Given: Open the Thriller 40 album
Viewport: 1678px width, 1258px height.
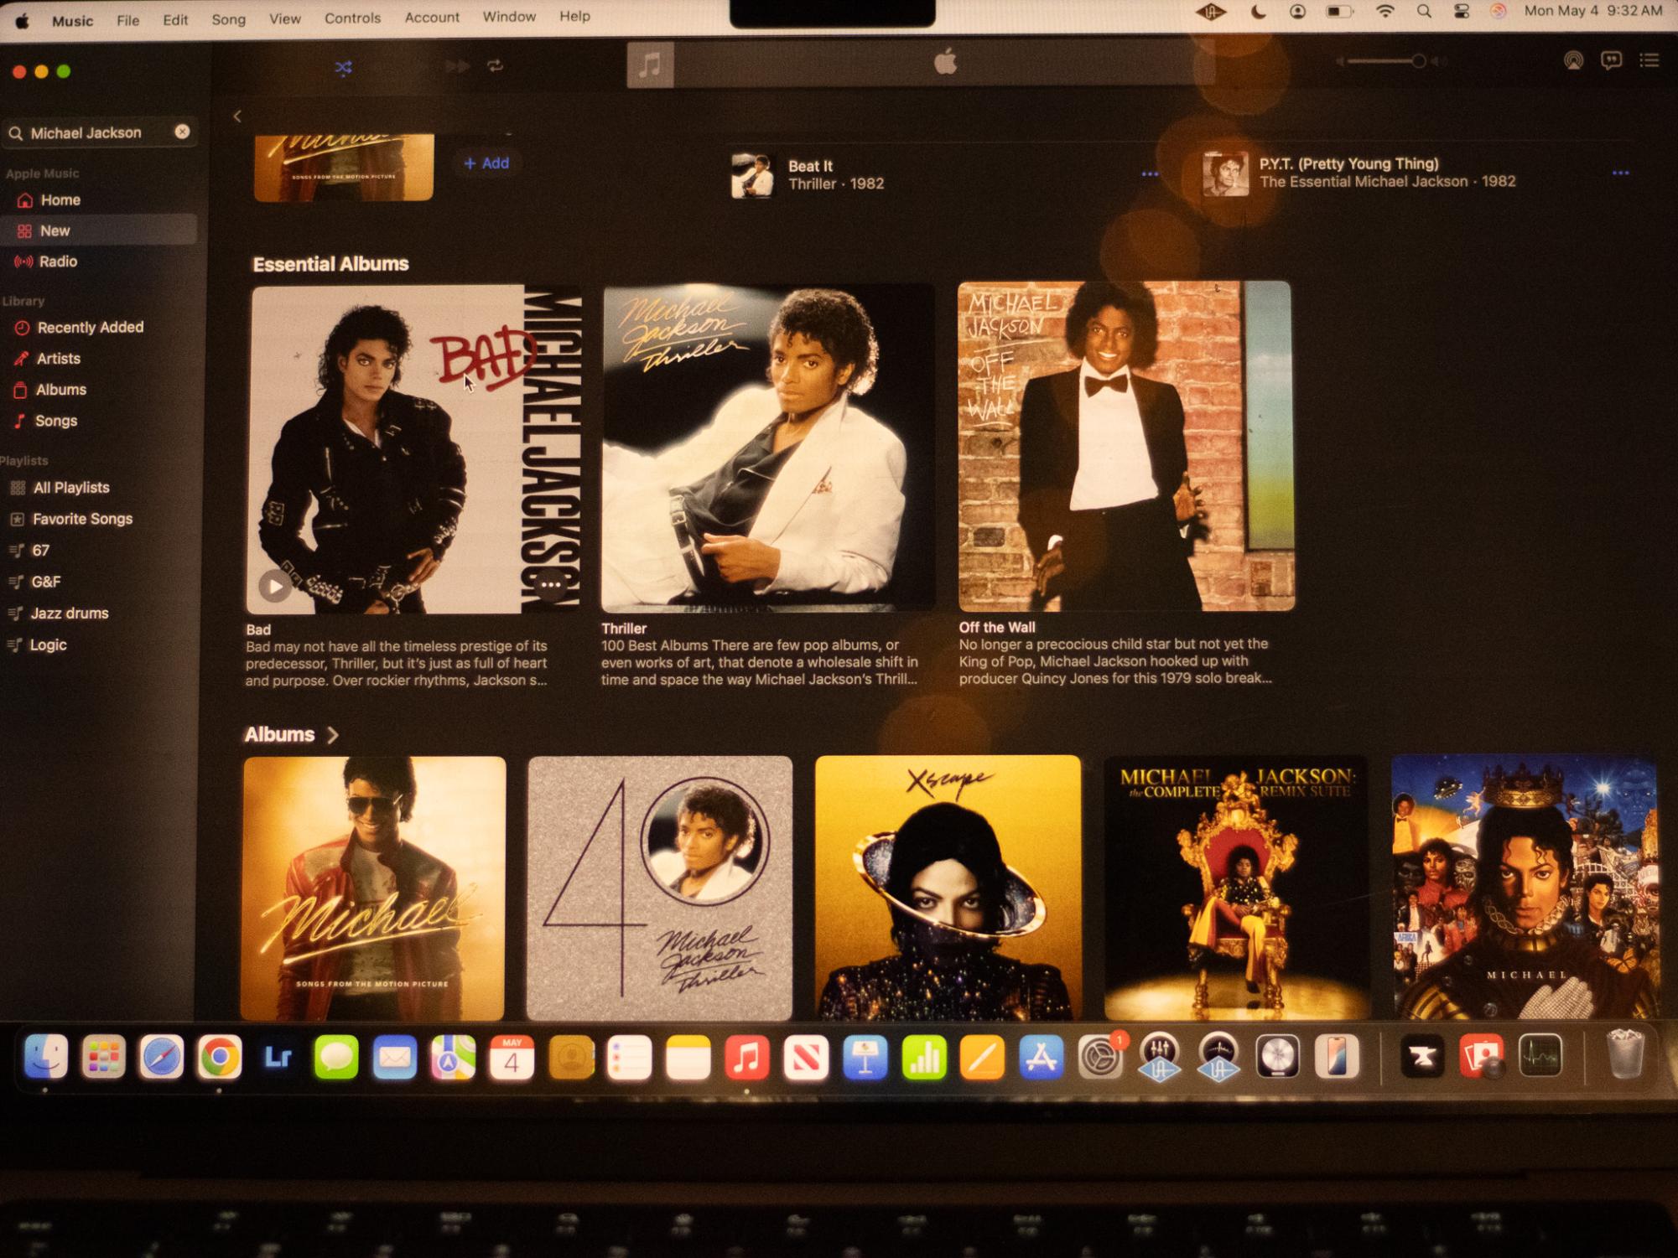Looking at the screenshot, I should tap(660, 888).
